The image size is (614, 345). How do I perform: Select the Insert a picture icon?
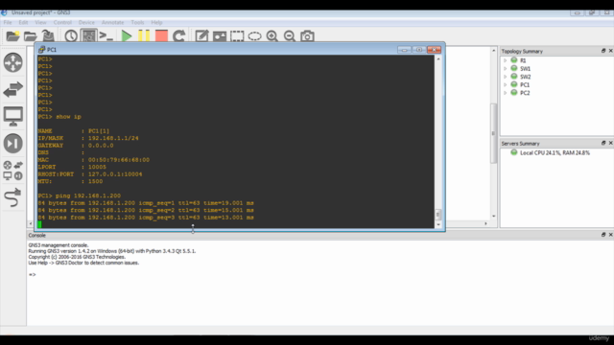pyautogui.click(x=220, y=36)
